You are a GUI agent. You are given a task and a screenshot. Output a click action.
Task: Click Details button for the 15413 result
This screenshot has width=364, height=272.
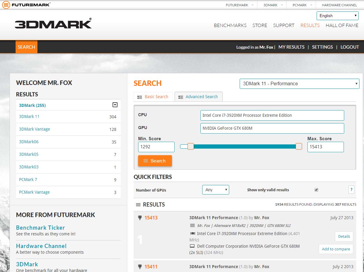344,236
